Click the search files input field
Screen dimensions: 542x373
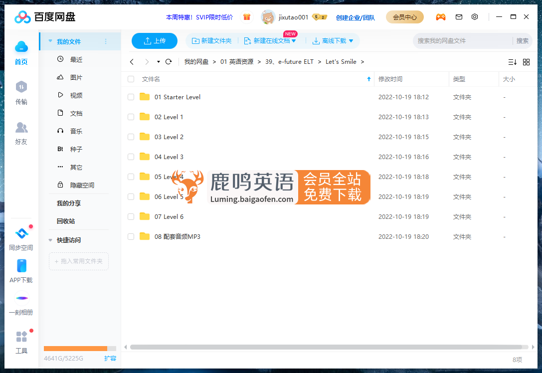click(x=463, y=41)
